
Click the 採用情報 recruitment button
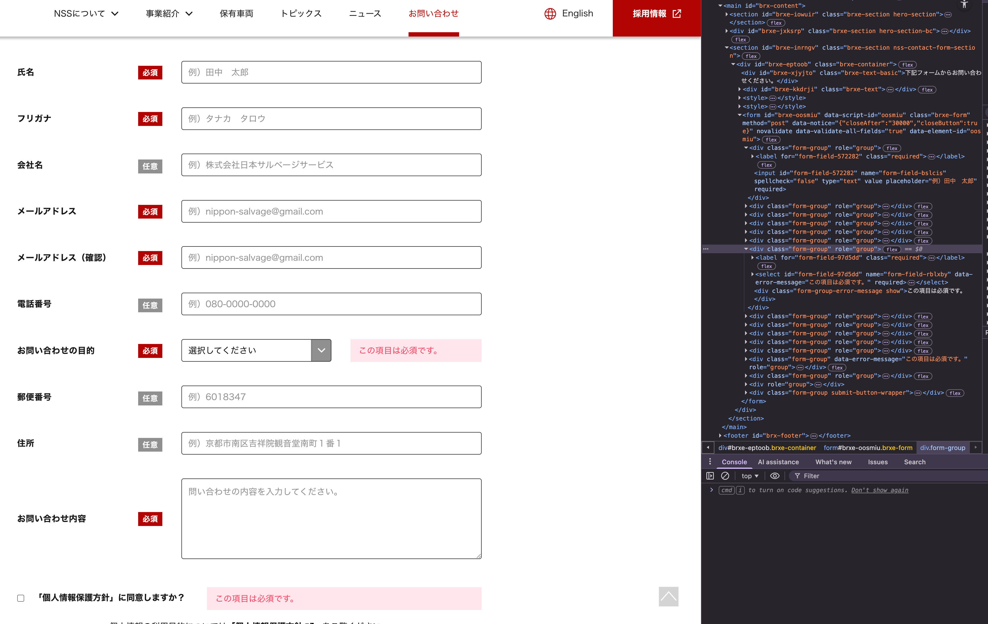(x=656, y=14)
